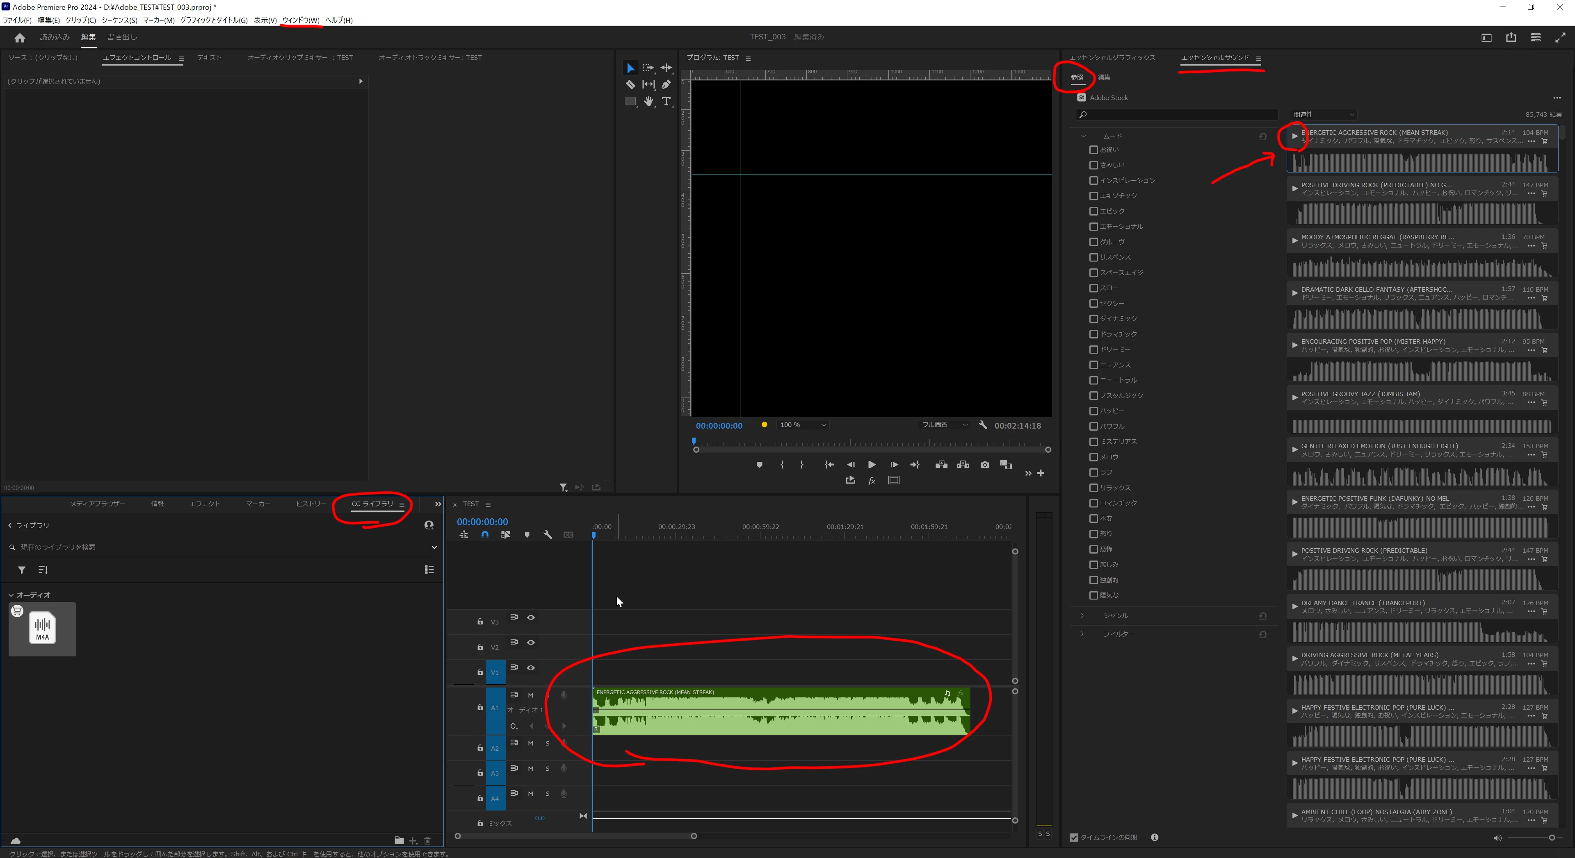Hide V3 track with eye toggle
This screenshot has width=1575, height=858.
[531, 617]
